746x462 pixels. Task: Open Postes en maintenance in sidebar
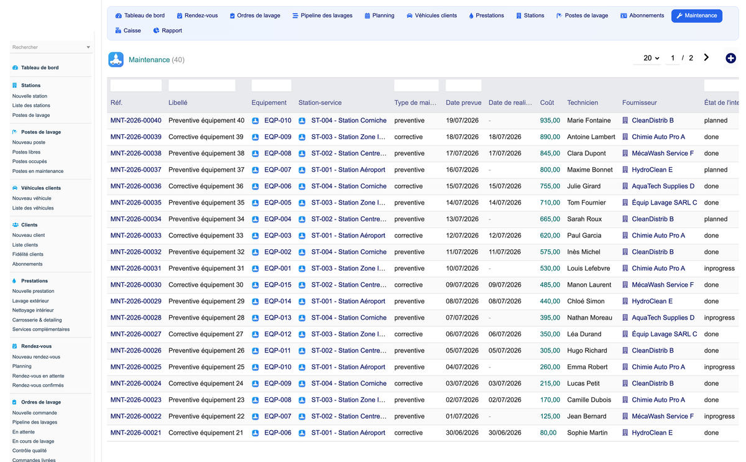tap(38, 171)
